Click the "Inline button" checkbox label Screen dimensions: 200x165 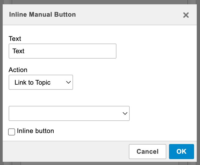pyautogui.click(x=35, y=131)
